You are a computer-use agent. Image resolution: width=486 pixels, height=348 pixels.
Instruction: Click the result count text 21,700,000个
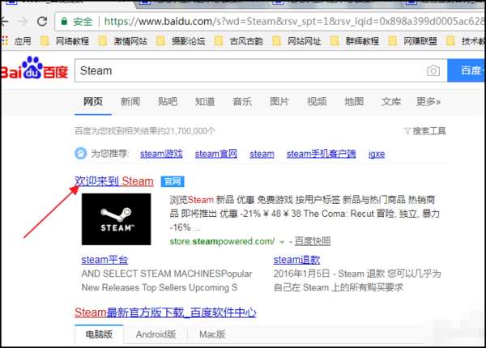point(190,131)
